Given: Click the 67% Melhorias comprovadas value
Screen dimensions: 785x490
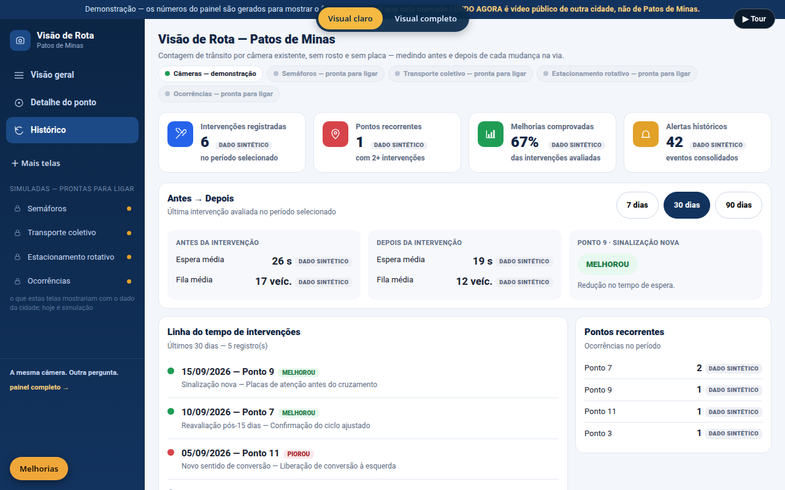Looking at the screenshot, I should pyautogui.click(x=525, y=143).
